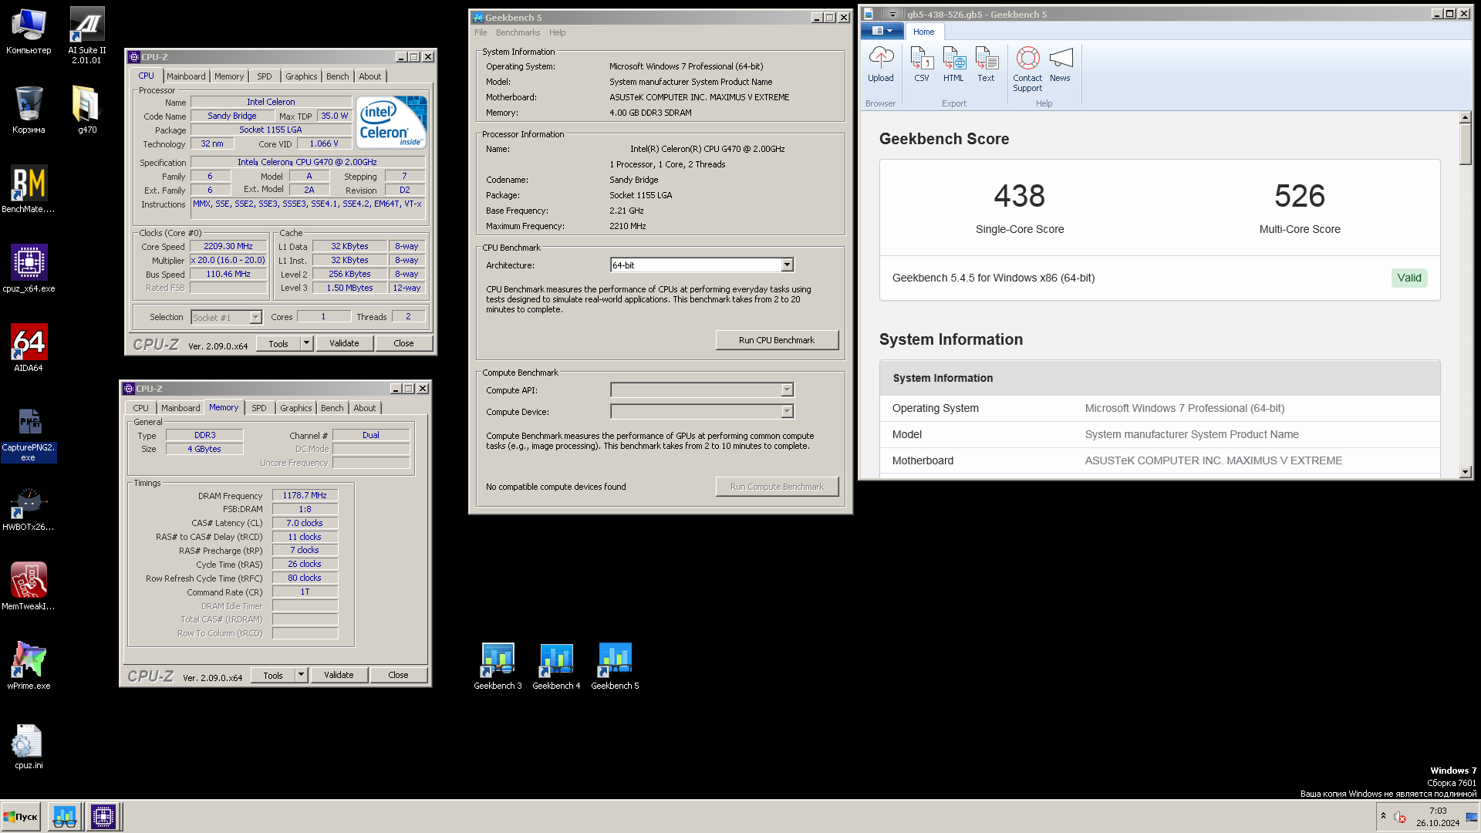Image resolution: width=1481 pixels, height=833 pixels.
Task: Click Validate in top CPU-Z window
Action: click(x=344, y=343)
